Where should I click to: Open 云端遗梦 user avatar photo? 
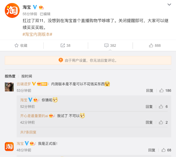tap(9, 87)
